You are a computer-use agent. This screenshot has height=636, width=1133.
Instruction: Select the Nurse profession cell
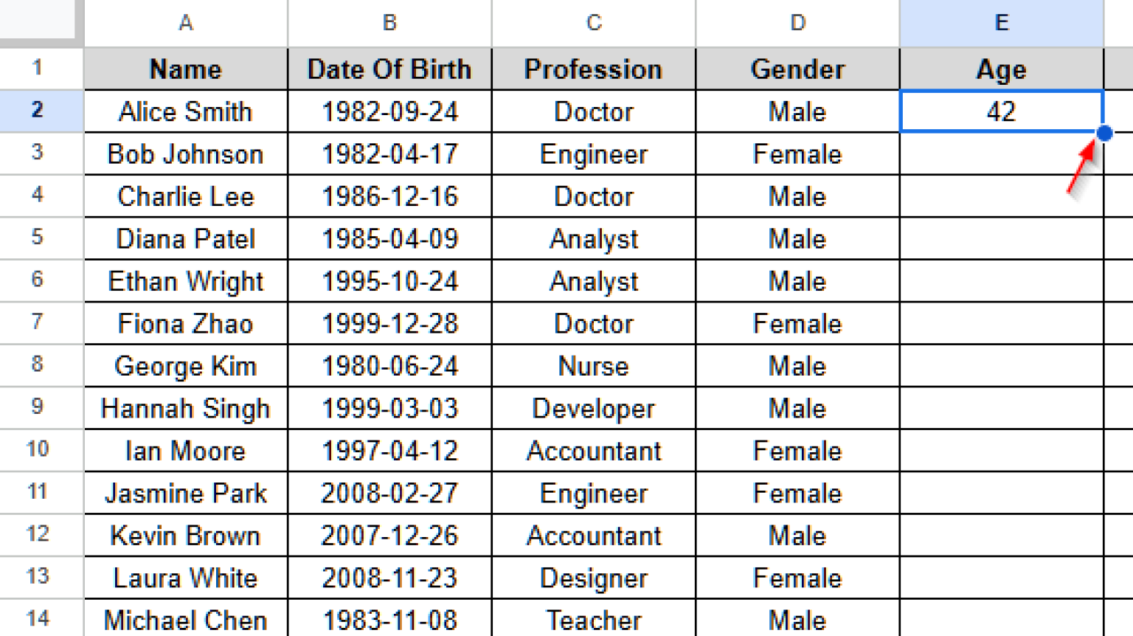coord(593,366)
